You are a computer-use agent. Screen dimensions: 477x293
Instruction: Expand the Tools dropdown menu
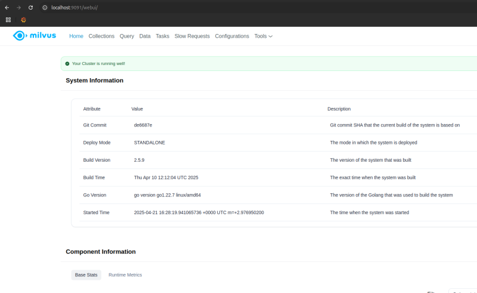[263, 36]
